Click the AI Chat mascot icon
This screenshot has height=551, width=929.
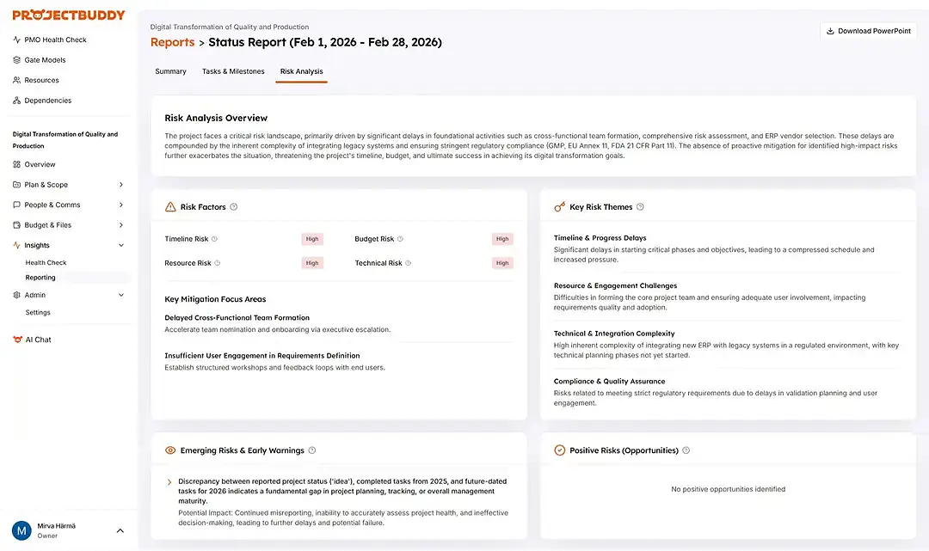tap(17, 340)
